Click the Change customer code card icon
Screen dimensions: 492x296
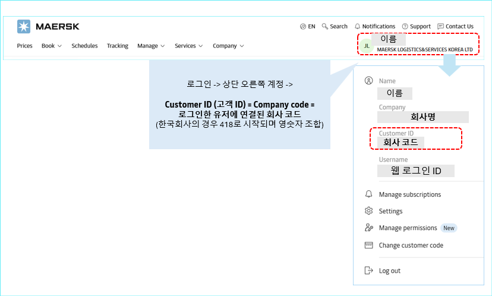pos(368,245)
